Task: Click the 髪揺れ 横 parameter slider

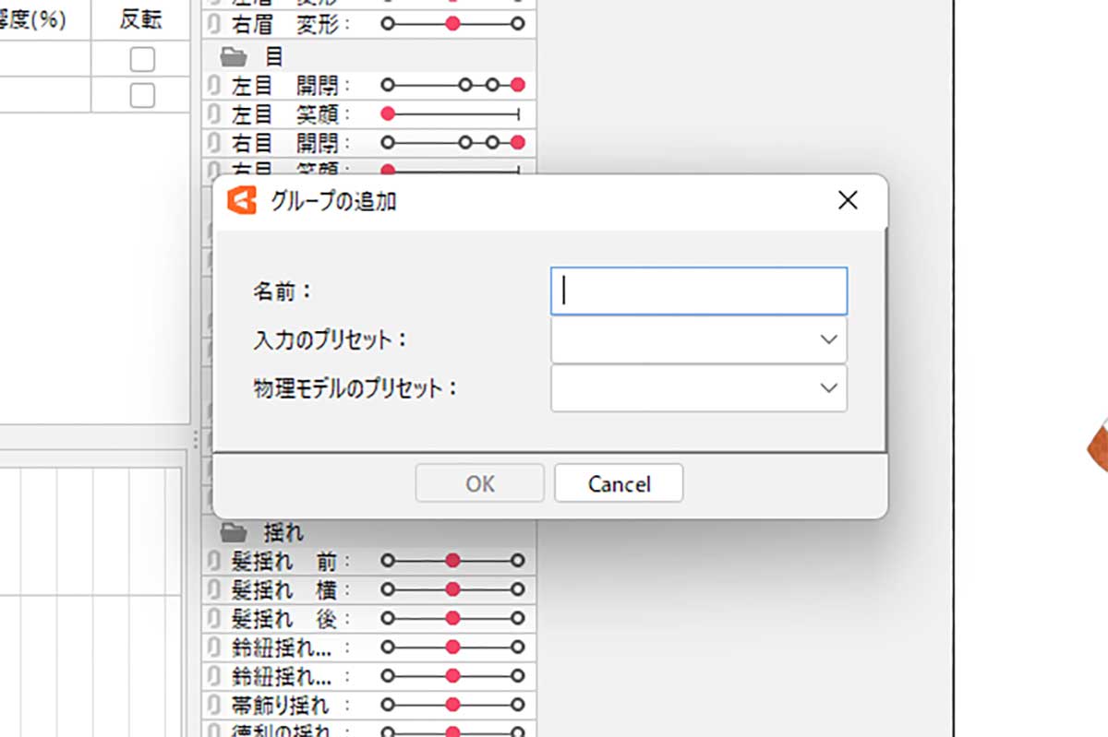Action: coord(452,589)
